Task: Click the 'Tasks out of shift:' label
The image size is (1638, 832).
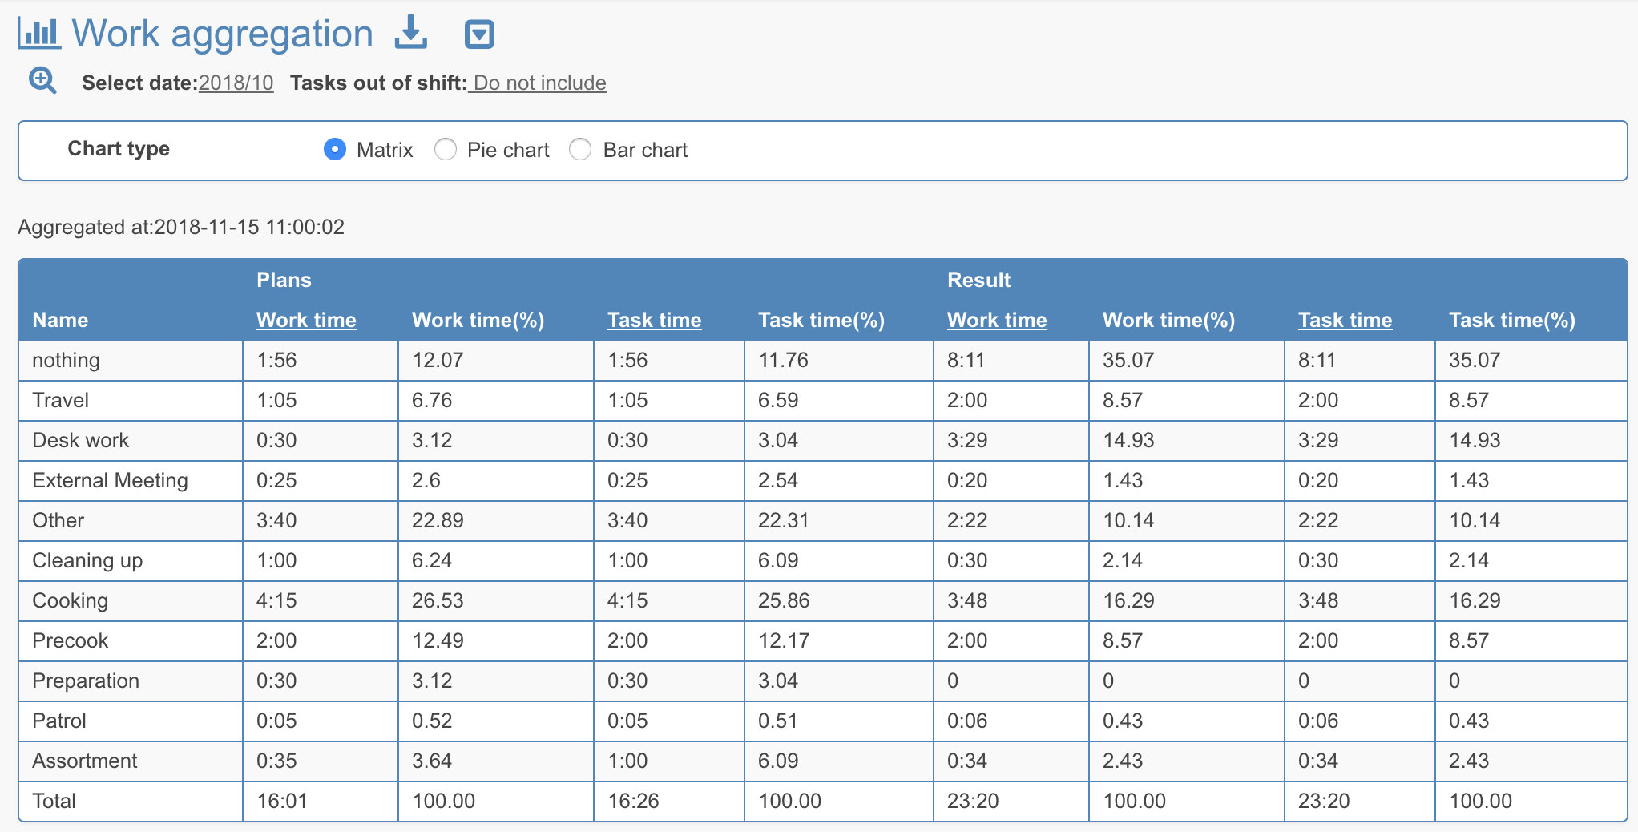Action: tap(378, 83)
